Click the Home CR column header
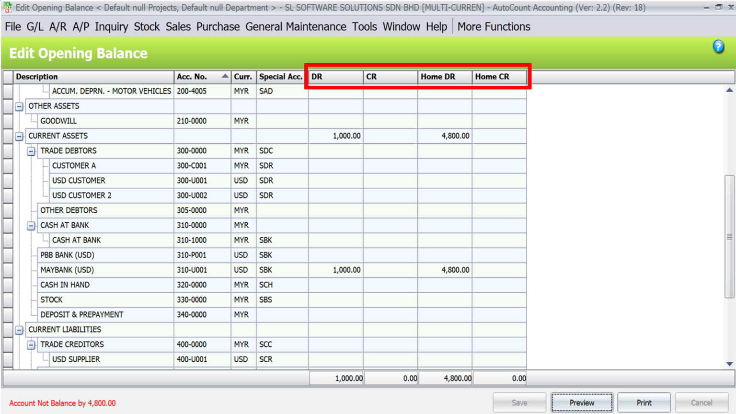Screen dimensions: 736x414 499,77
